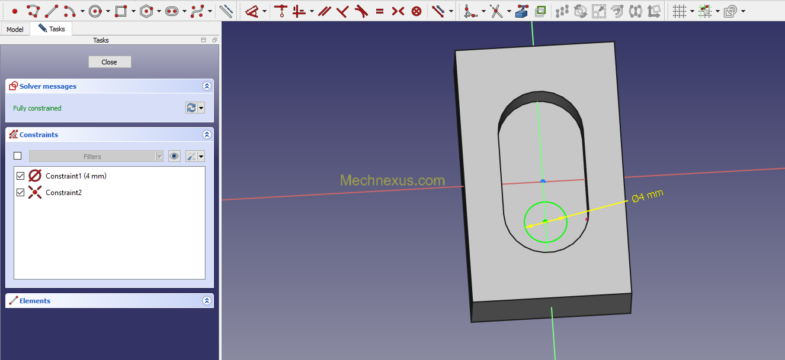Select Constraint1 (4 mm) in the list
The height and width of the screenshot is (360, 785).
pyautogui.click(x=76, y=176)
